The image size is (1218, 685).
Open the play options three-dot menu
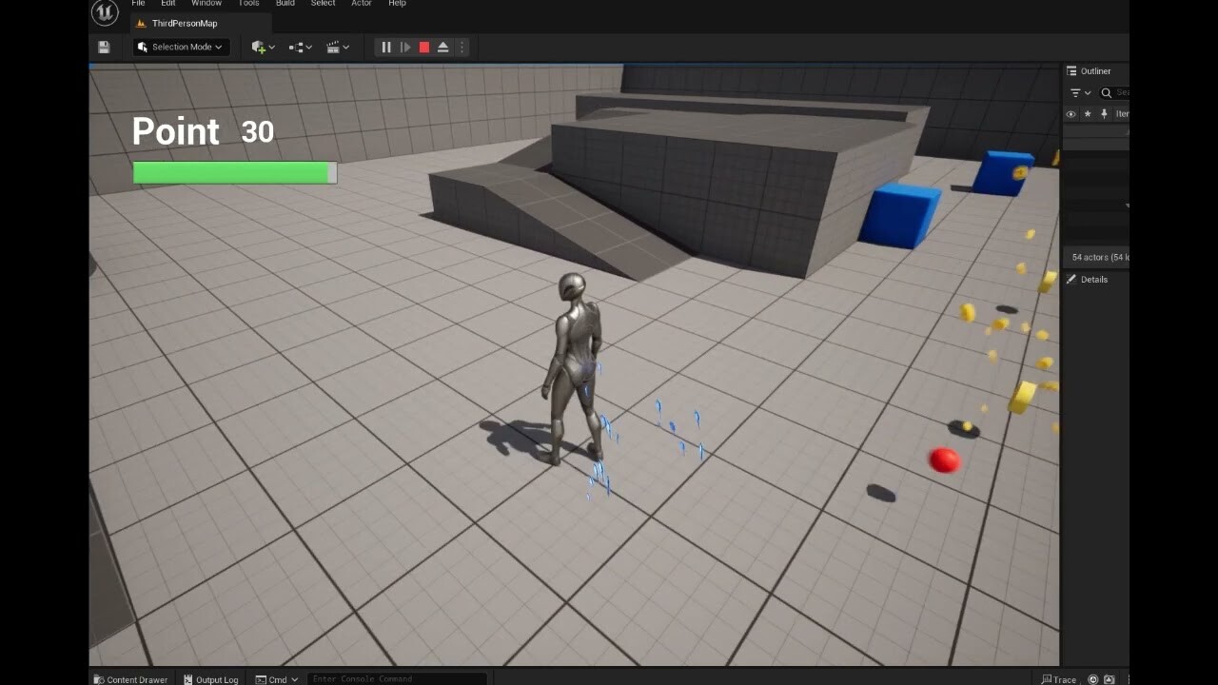(462, 47)
